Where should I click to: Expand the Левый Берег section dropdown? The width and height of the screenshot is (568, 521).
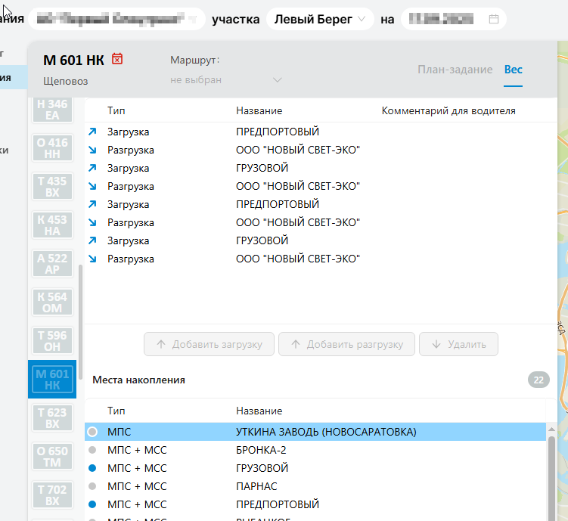(x=319, y=19)
